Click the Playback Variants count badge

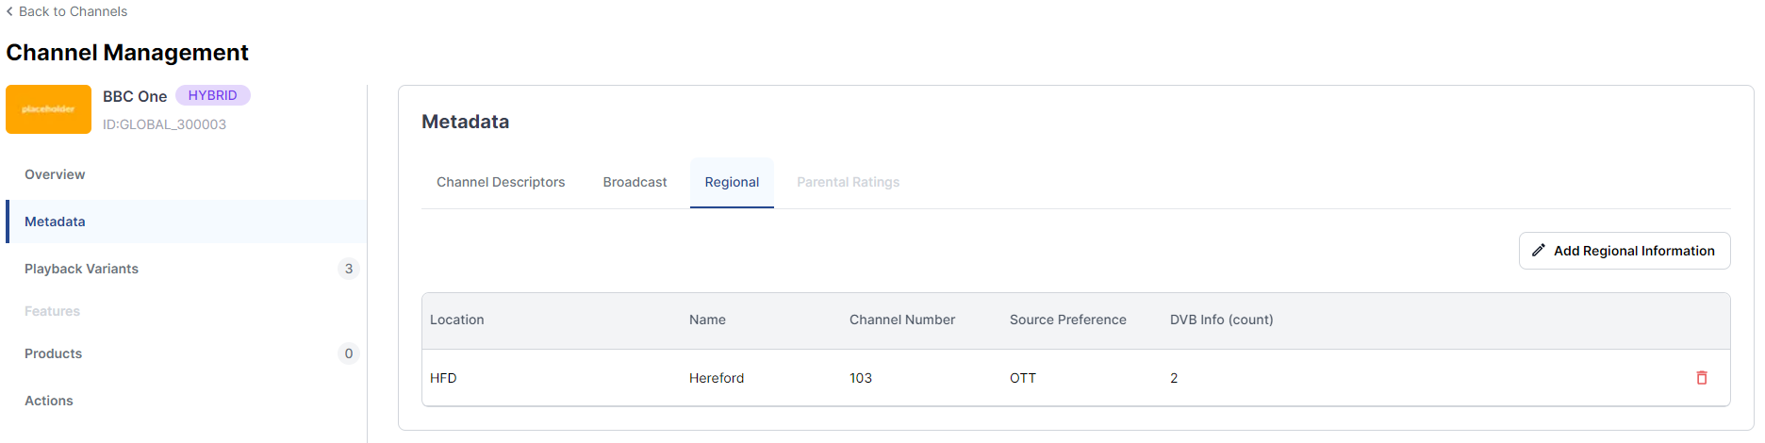tap(349, 269)
